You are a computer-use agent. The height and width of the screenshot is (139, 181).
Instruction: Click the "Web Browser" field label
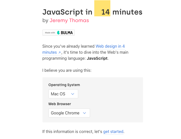click(x=60, y=104)
